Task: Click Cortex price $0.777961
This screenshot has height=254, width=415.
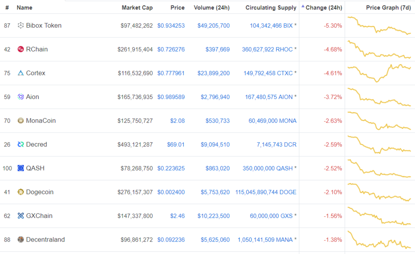Action: pos(171,73)
